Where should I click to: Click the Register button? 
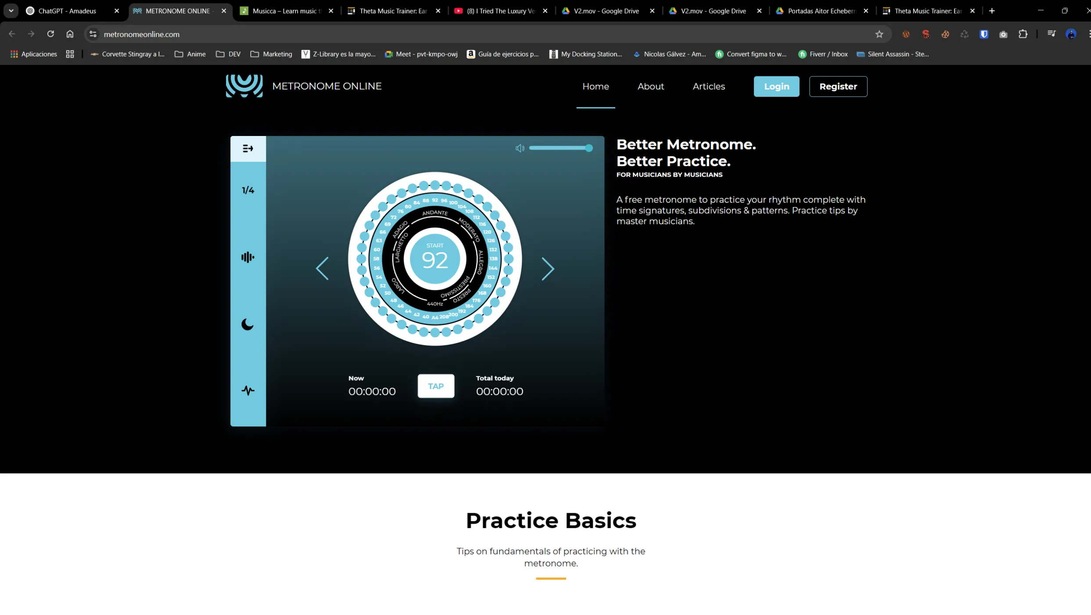pyautogui.click(x=838, y=86)
